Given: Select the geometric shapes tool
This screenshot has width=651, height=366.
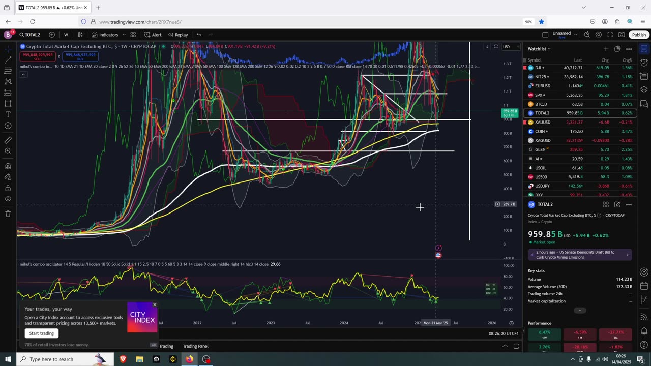Looking at the screenshot, I should (x=8, y=104).
